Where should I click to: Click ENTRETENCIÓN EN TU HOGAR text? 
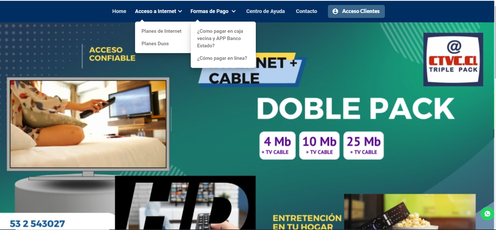point(307,222)
